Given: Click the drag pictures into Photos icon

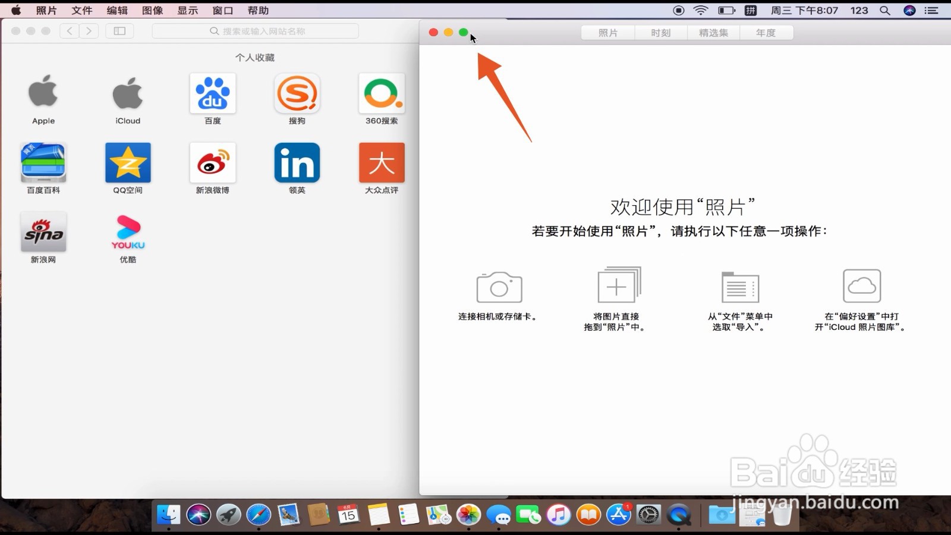Looking at the screenshot, I should (x=619, y=285).
